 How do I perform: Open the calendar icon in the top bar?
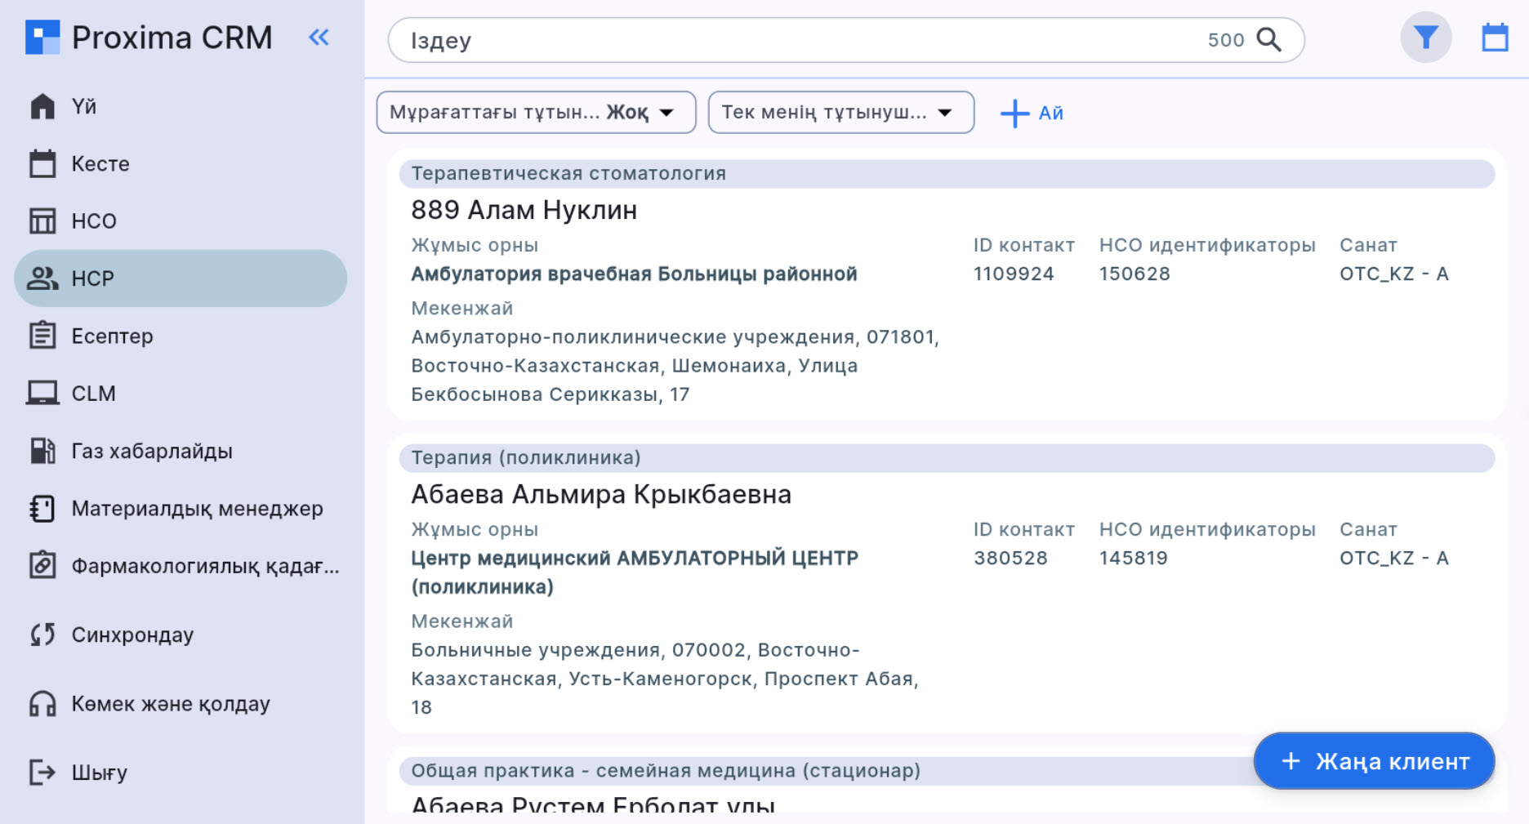pos(1495,38)
